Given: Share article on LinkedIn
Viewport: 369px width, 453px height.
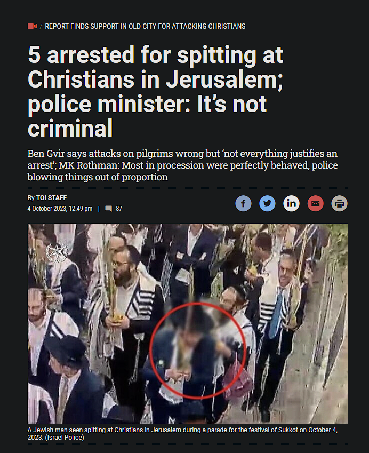Looking at the screenshot, I should pos(291,203).
